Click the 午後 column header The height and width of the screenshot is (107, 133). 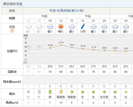pyautogui.click(x=88, y=16)
